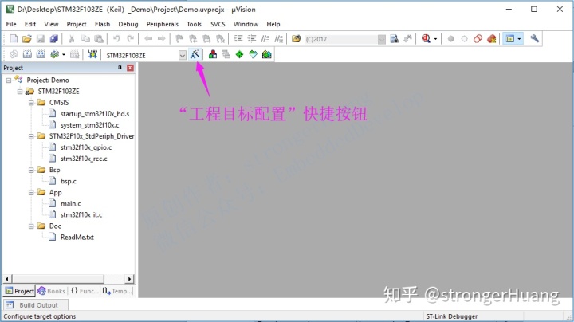This screenshot has width=574, height=322.
Task: Open the SVCS menu
Action: [x=218, y=24]
